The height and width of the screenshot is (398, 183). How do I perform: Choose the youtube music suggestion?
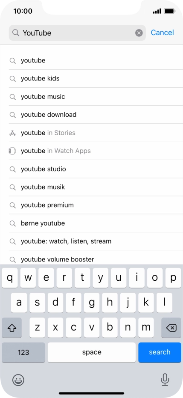96,96
